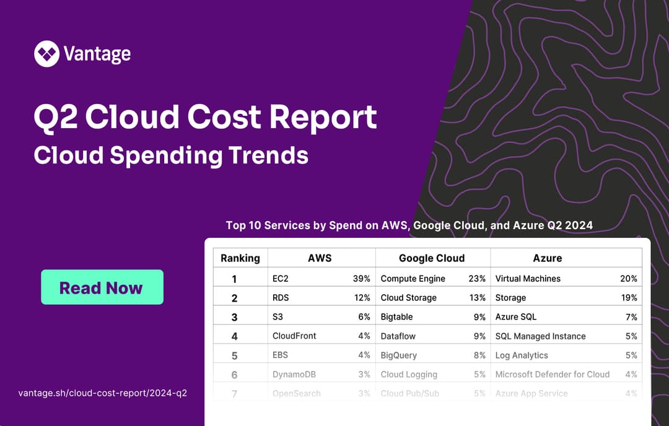This screenshot has width=669, height=426.
Task: Click the Azure column header
Action: point(548,258)
